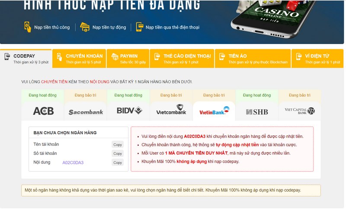346x211 pixels.
Task: Pick the Vietcombank bank tab
Action: [x=171, y=111]
